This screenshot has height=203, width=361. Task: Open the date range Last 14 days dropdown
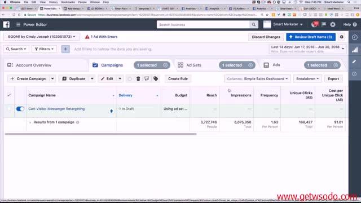tap(307, 49)
